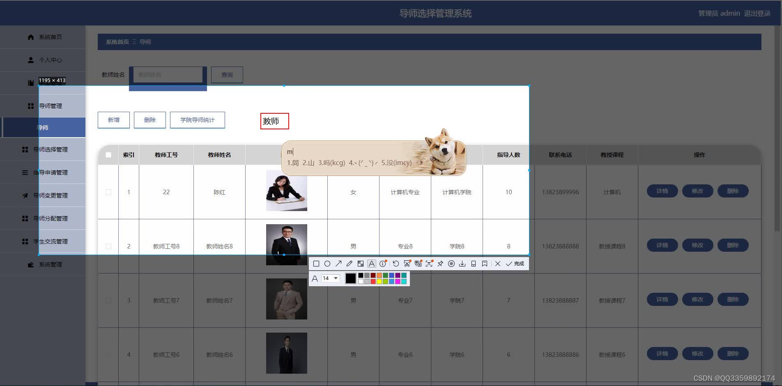Open 系统管理 in the sidebar
The image size is (782, 386).
(x=43, y=264)
